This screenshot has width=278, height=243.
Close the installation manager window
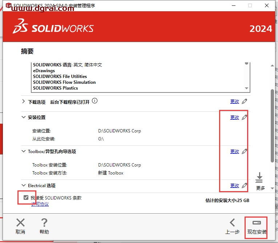pos(267,6)
